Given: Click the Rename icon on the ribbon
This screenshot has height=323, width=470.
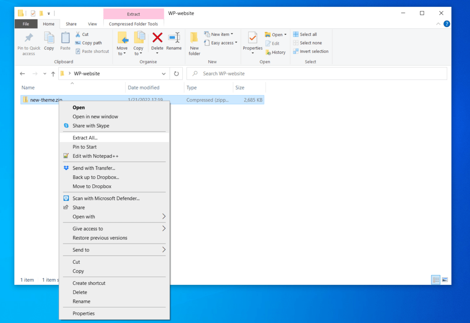Looking at the screenshot, I should tap(174, 41).
